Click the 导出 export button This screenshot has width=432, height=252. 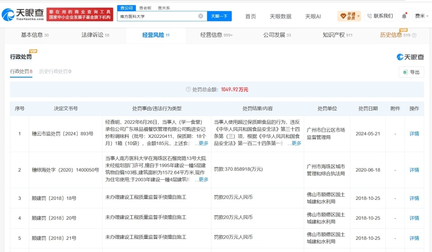click(411, 72)
